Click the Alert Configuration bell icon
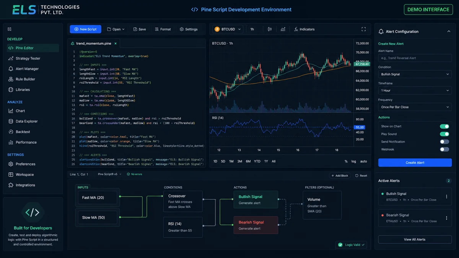The image size is (459, 258). pyautogui.click(x=381, y=31)
